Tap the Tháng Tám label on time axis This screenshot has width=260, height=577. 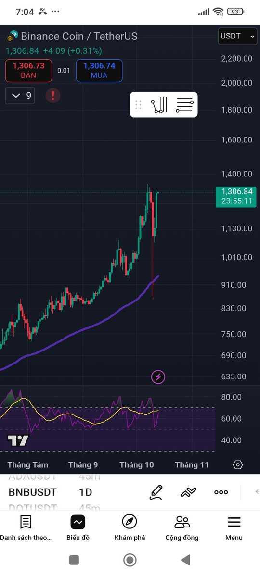(x=27, y=465)
